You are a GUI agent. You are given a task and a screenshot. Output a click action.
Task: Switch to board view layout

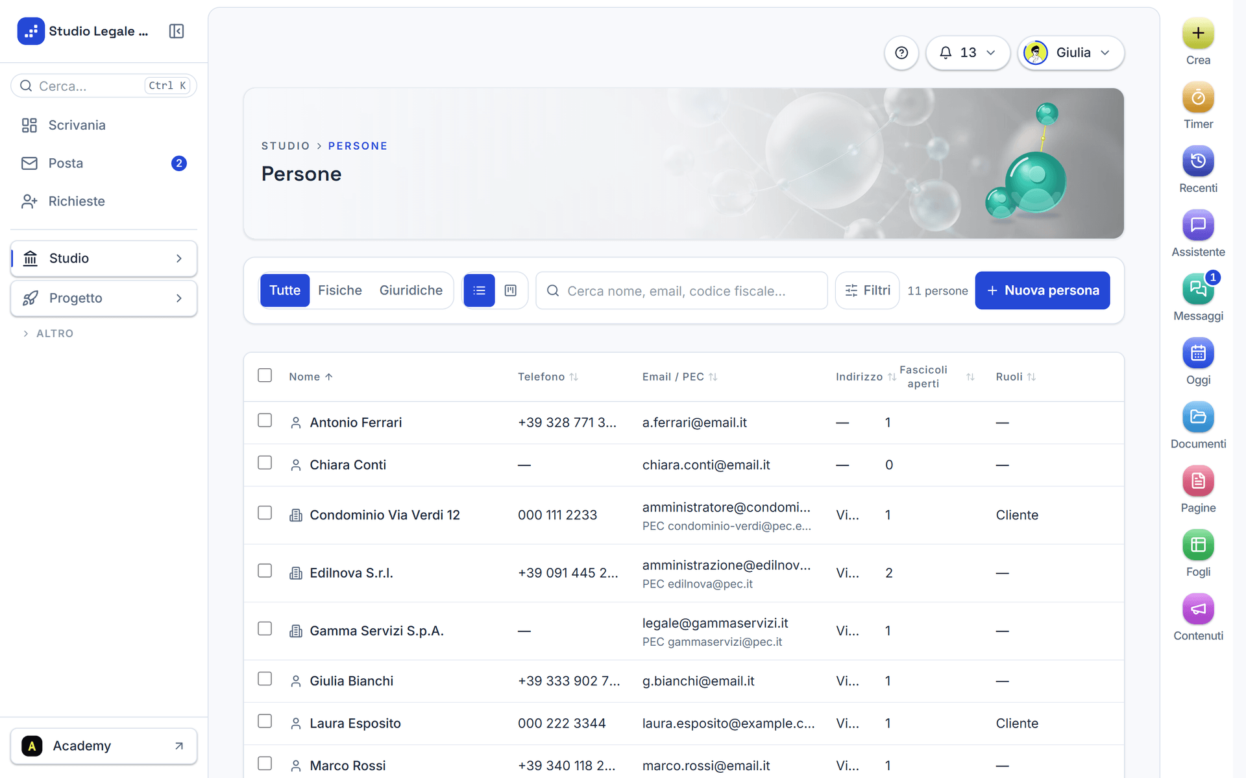pos(511,290)
